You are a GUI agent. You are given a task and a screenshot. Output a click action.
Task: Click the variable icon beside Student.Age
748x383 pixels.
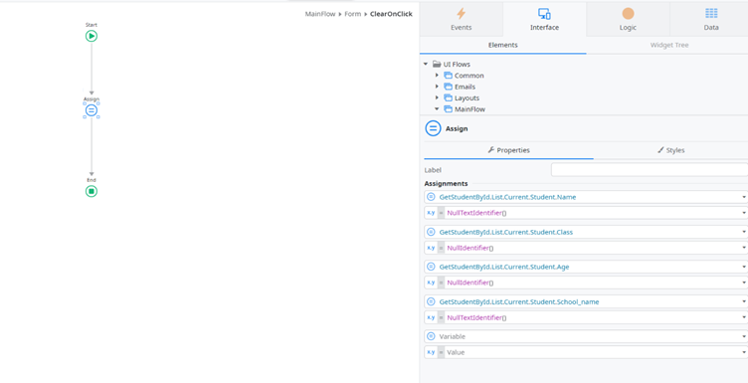[431, 267]
